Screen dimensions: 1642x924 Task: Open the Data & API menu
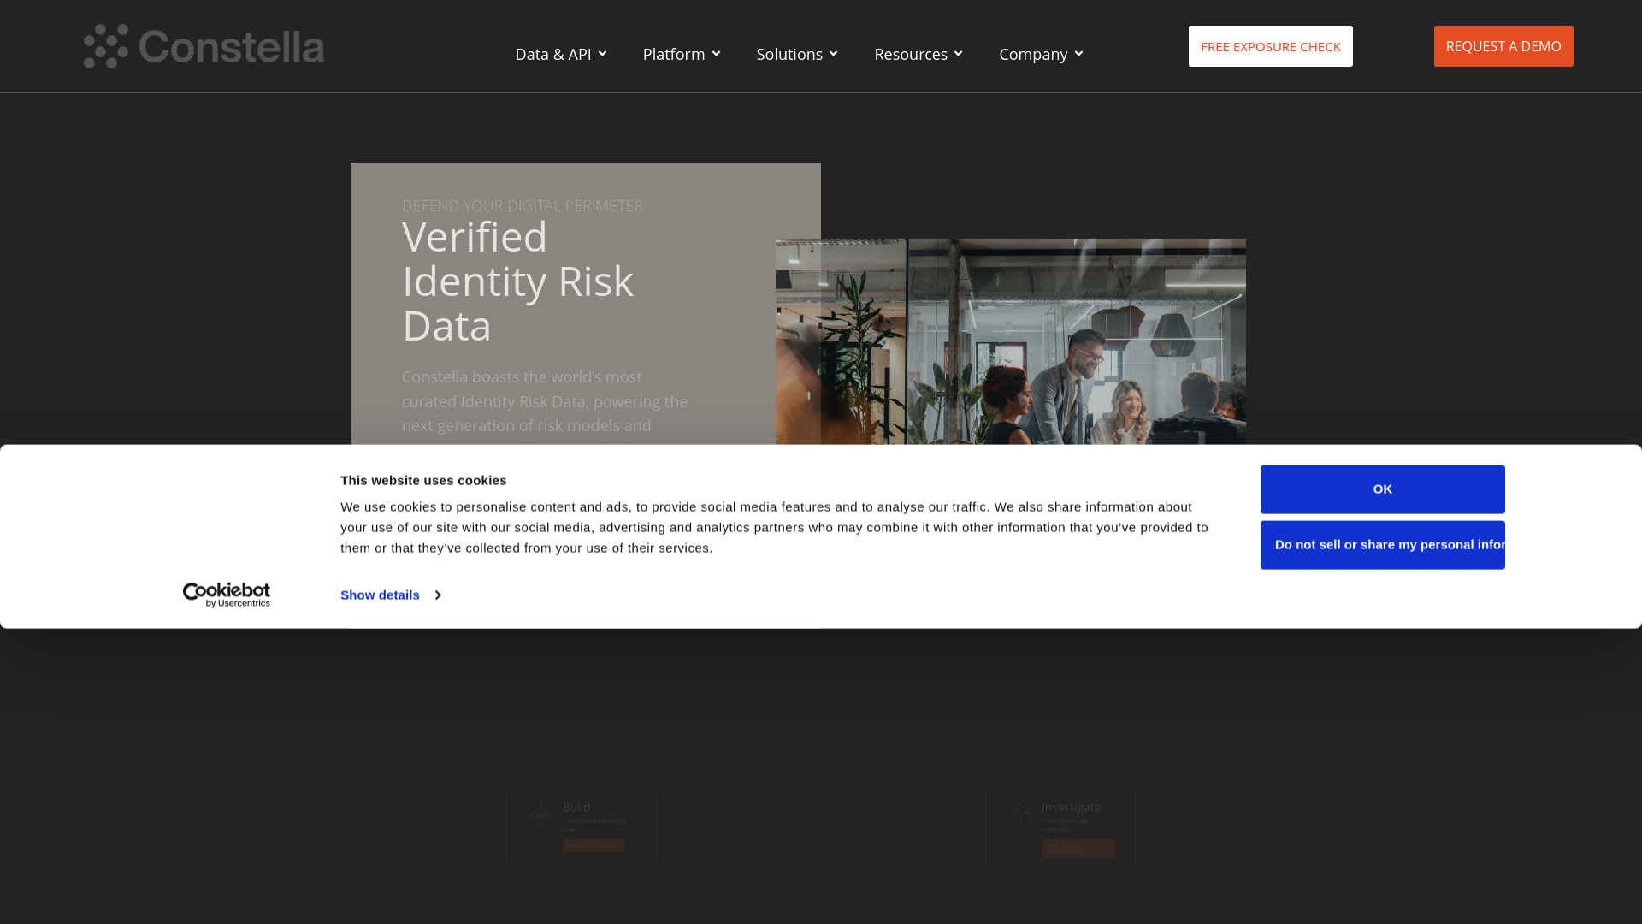(x=561, y=54)
